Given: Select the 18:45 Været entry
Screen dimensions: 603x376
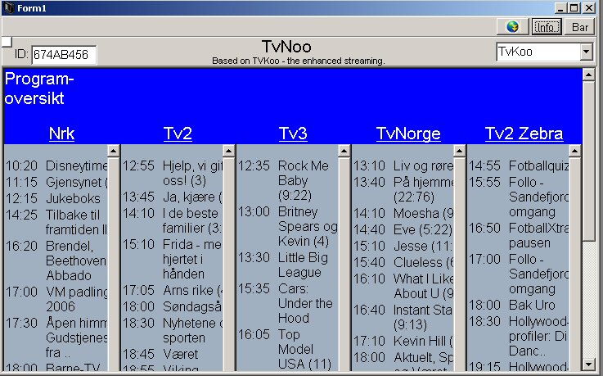Looking at the screenshot, I should pyautogui.click(x=160, y=354).
